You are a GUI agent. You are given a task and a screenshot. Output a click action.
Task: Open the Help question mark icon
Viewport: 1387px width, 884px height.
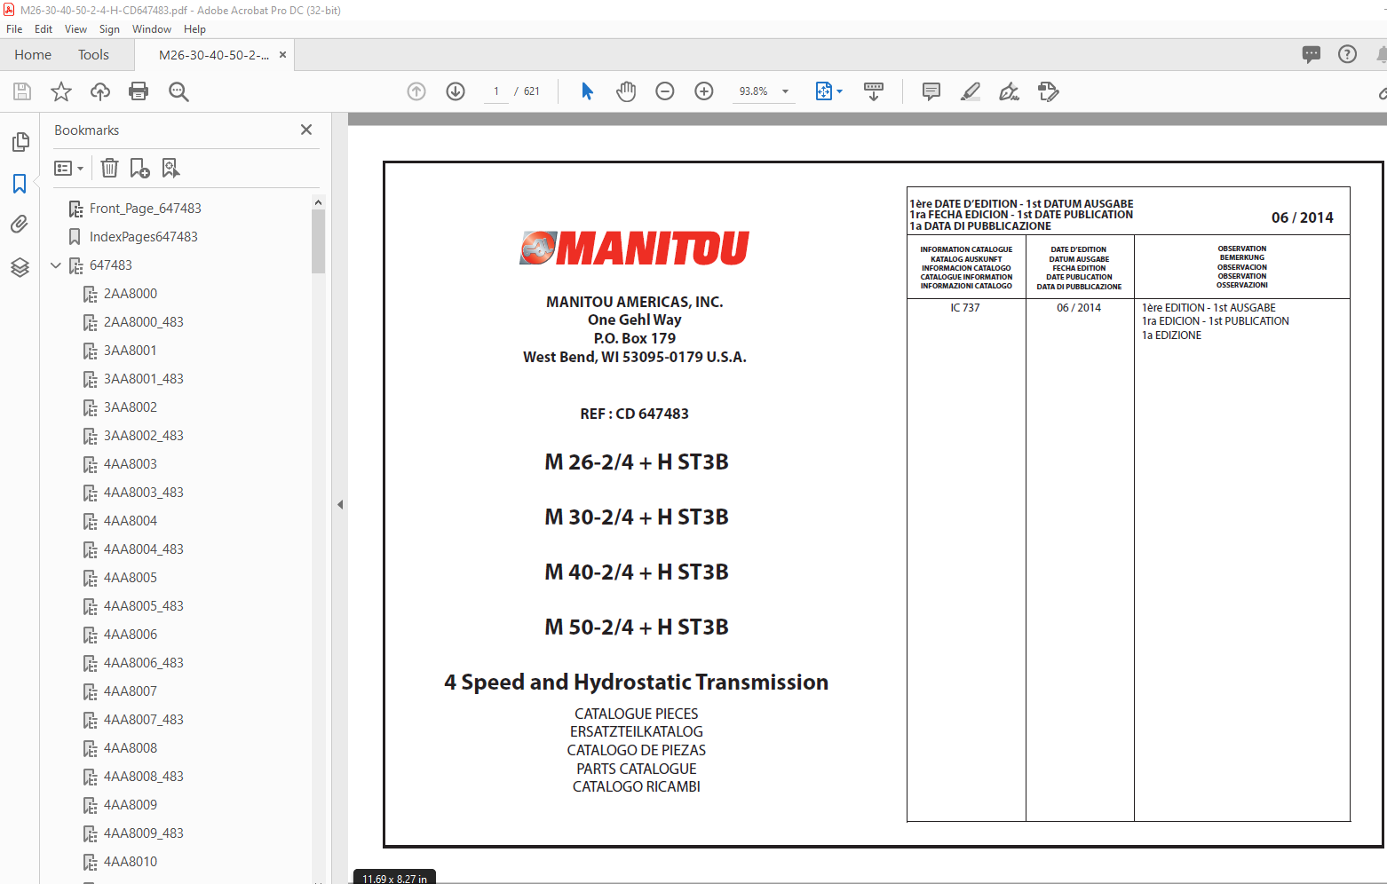[1347, 54]
